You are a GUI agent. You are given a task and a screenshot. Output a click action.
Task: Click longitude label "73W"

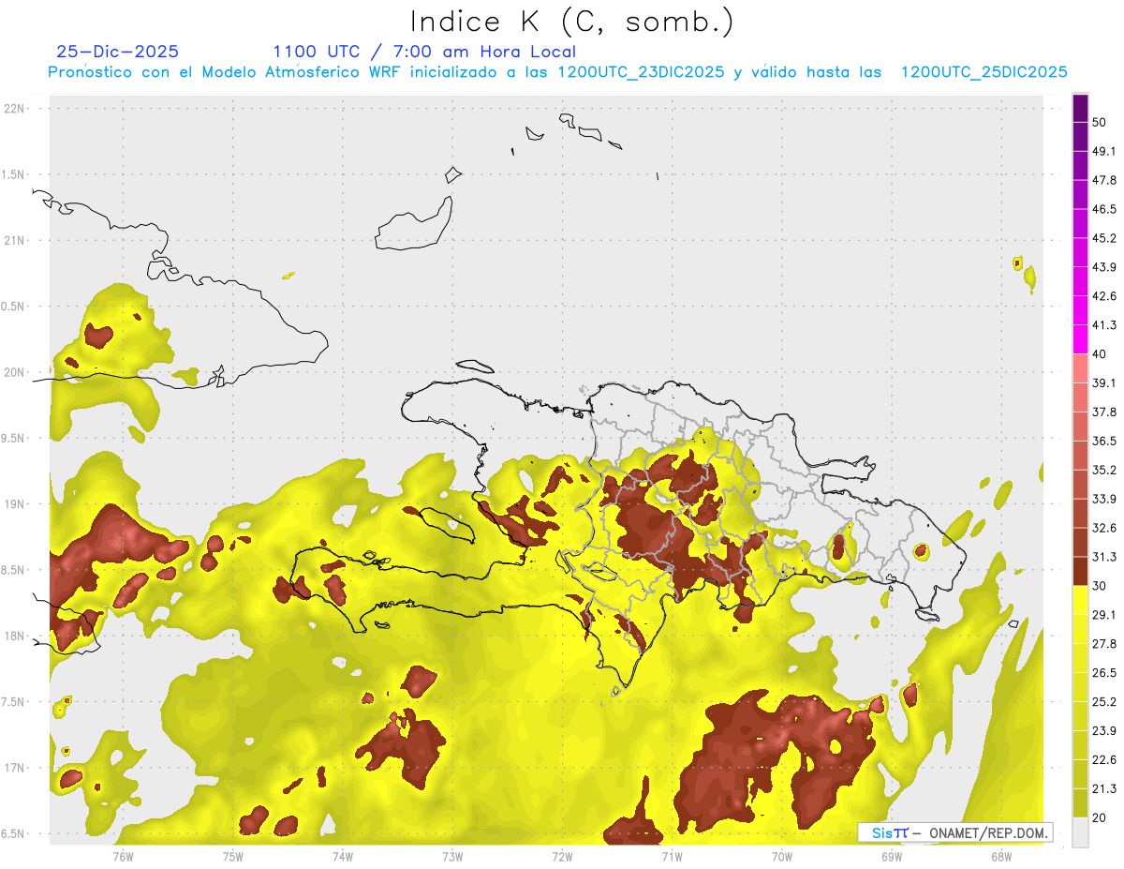(x=452, y=857)
